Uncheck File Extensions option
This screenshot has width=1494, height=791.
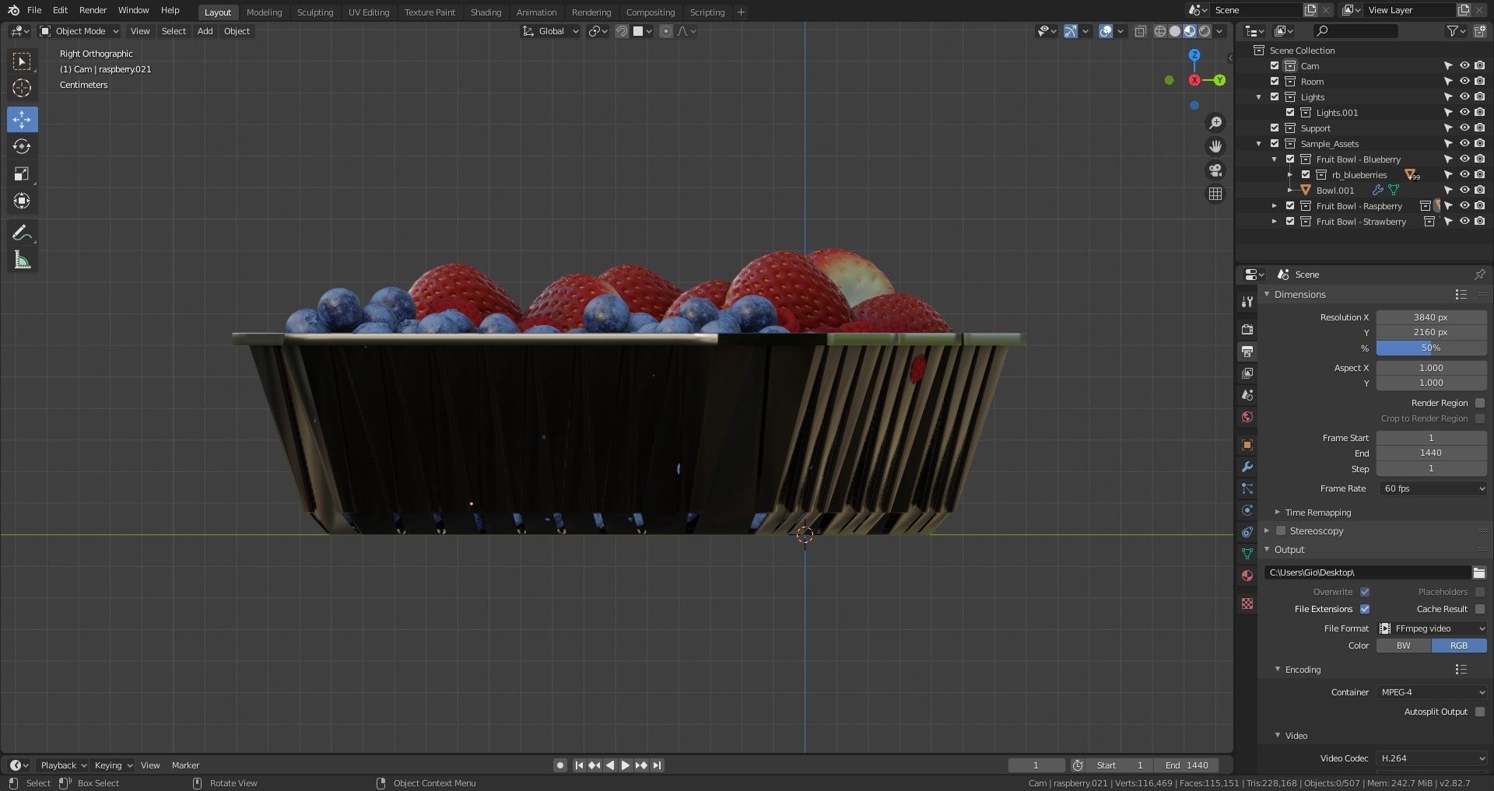click(1365, 609)
